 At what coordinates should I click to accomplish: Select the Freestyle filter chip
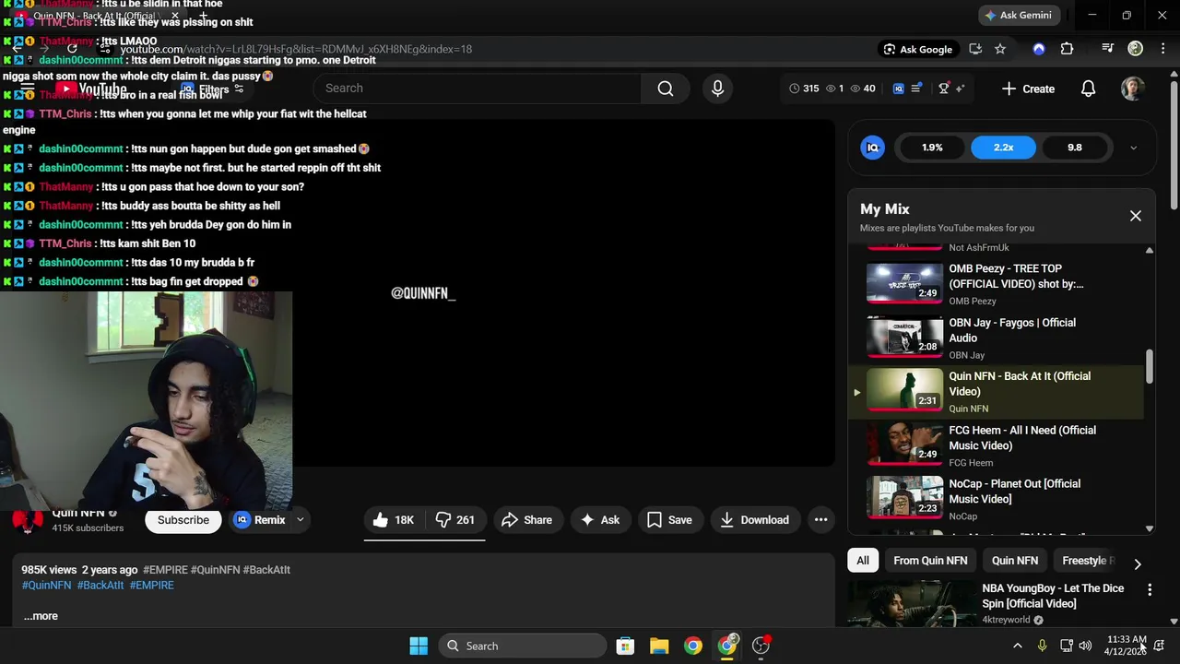click(x=1088, y=561)
